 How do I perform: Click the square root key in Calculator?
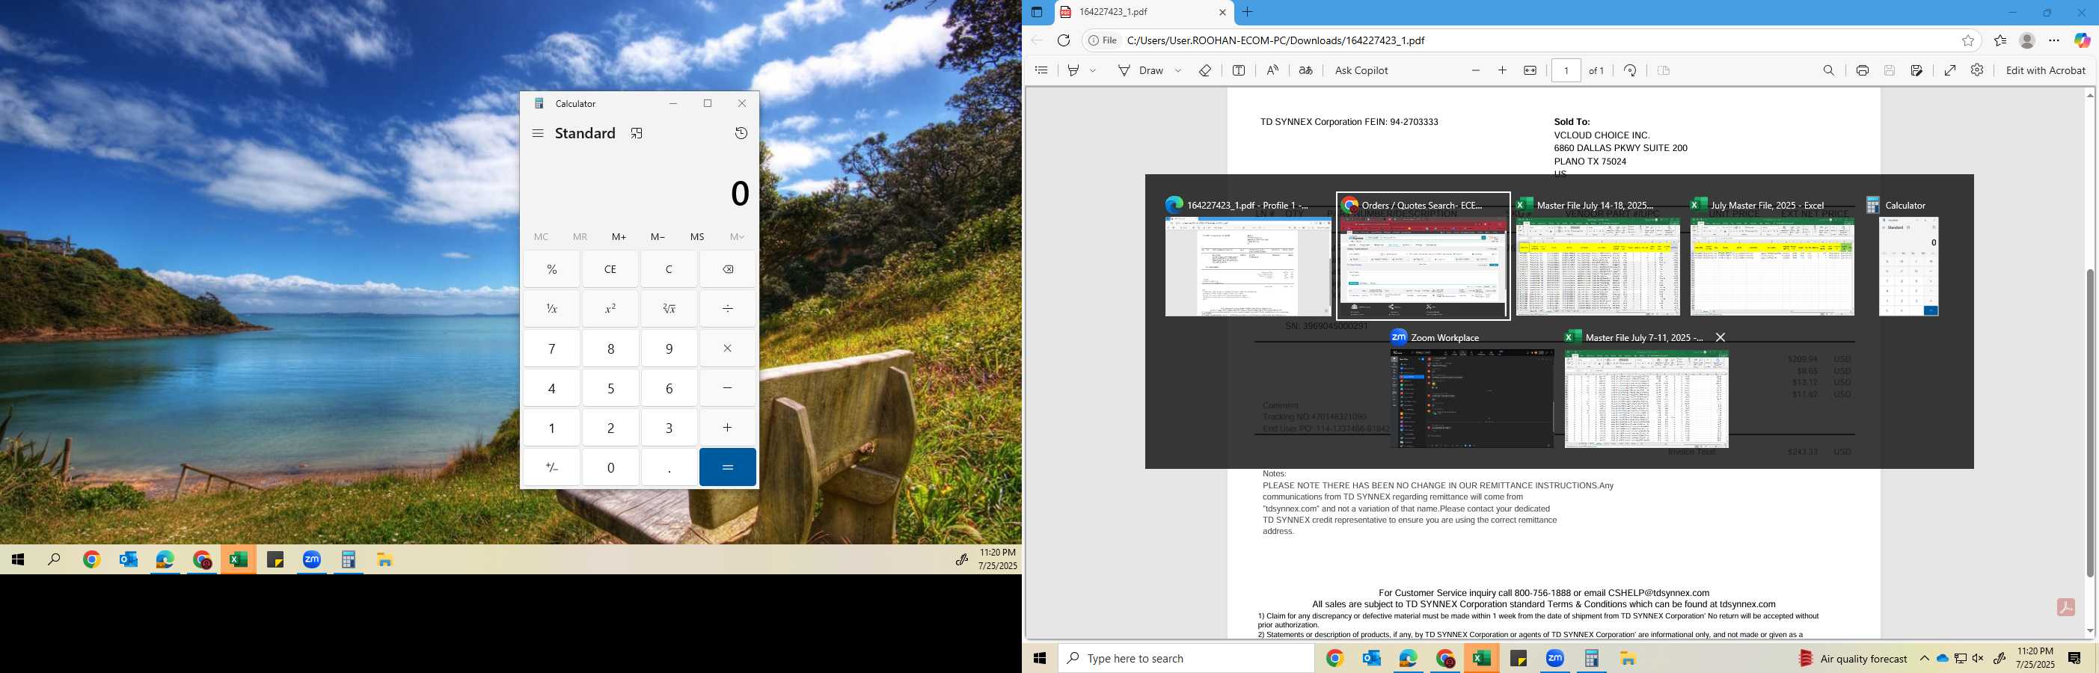[669, 309]
